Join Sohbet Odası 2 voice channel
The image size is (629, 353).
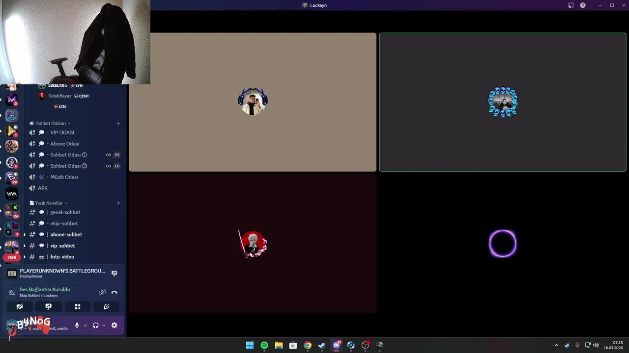(x=74, y=166)
